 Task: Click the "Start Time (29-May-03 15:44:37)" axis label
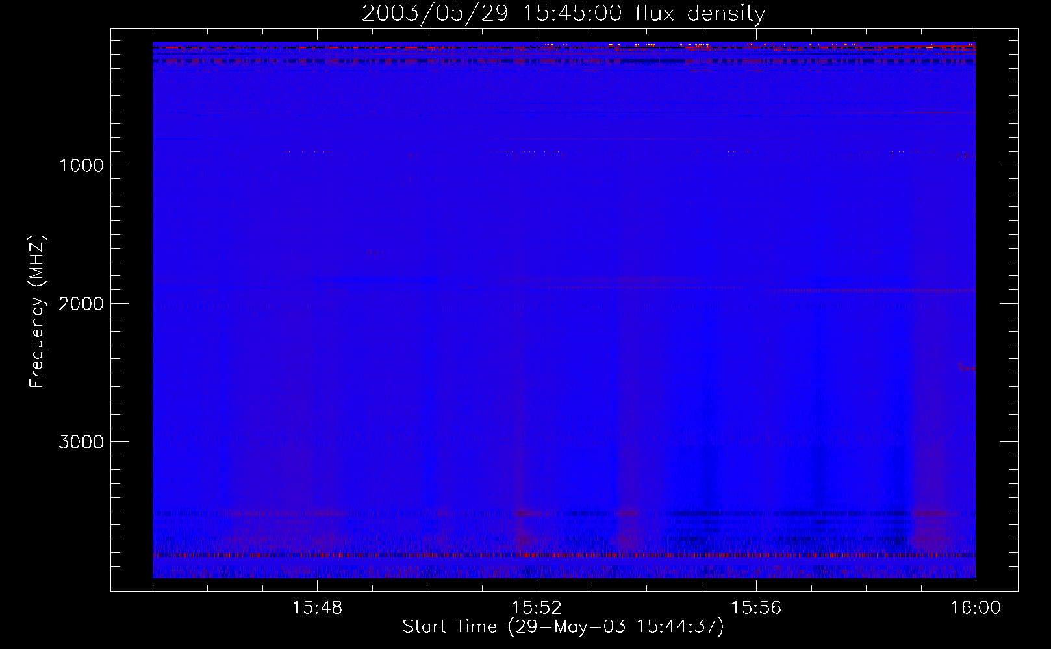(x=563, y=627)
